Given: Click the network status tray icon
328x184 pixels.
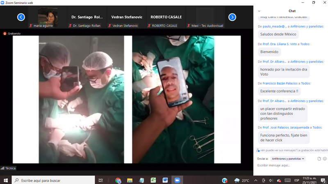Looking at the screenshot, I should point(279,180).
